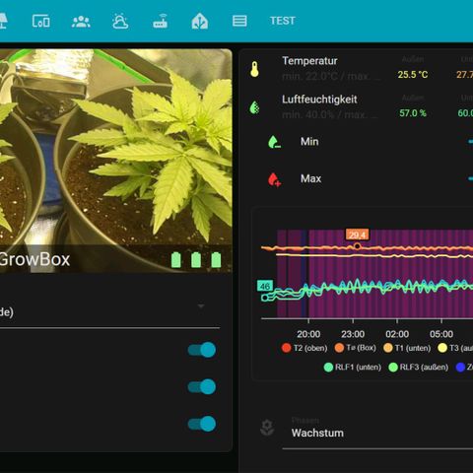
Task: Open the list view tab icon
Action: tap(239, 21)
